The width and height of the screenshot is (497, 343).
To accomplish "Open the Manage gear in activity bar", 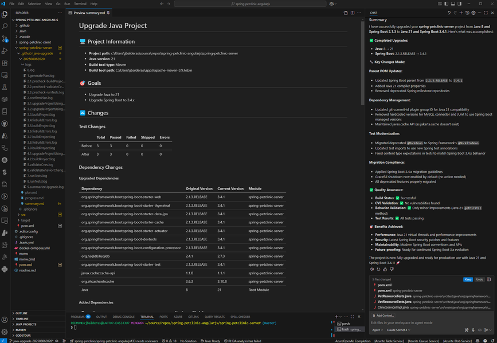I will [x=5, y=332].
